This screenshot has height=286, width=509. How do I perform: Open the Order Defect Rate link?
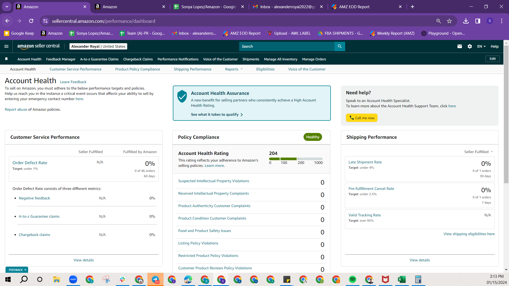pyautogui.click(x=30, y=163)
